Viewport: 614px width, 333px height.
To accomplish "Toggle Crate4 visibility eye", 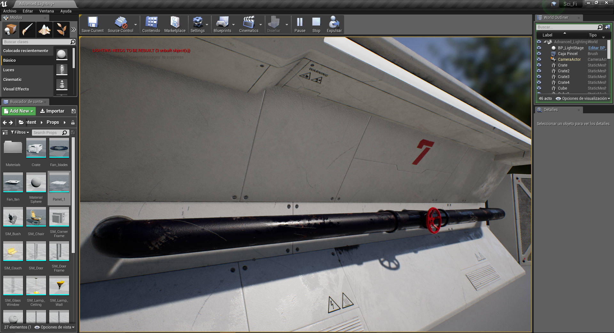I will [x=539, y=82].
